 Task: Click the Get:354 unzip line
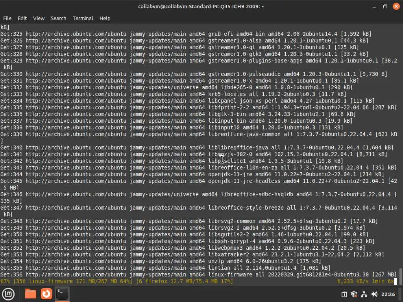point(161,261)
